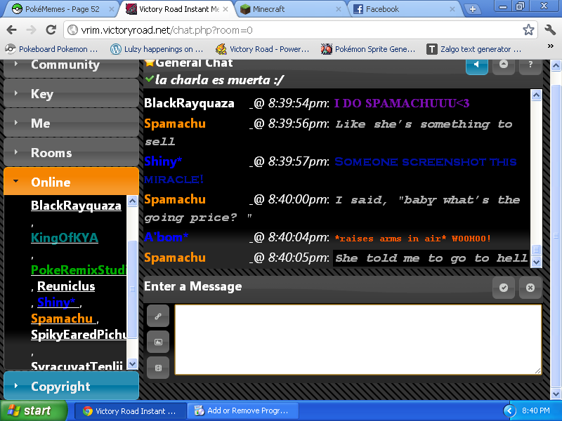Reload the page with the refresh icon

(x=51, y=30)
